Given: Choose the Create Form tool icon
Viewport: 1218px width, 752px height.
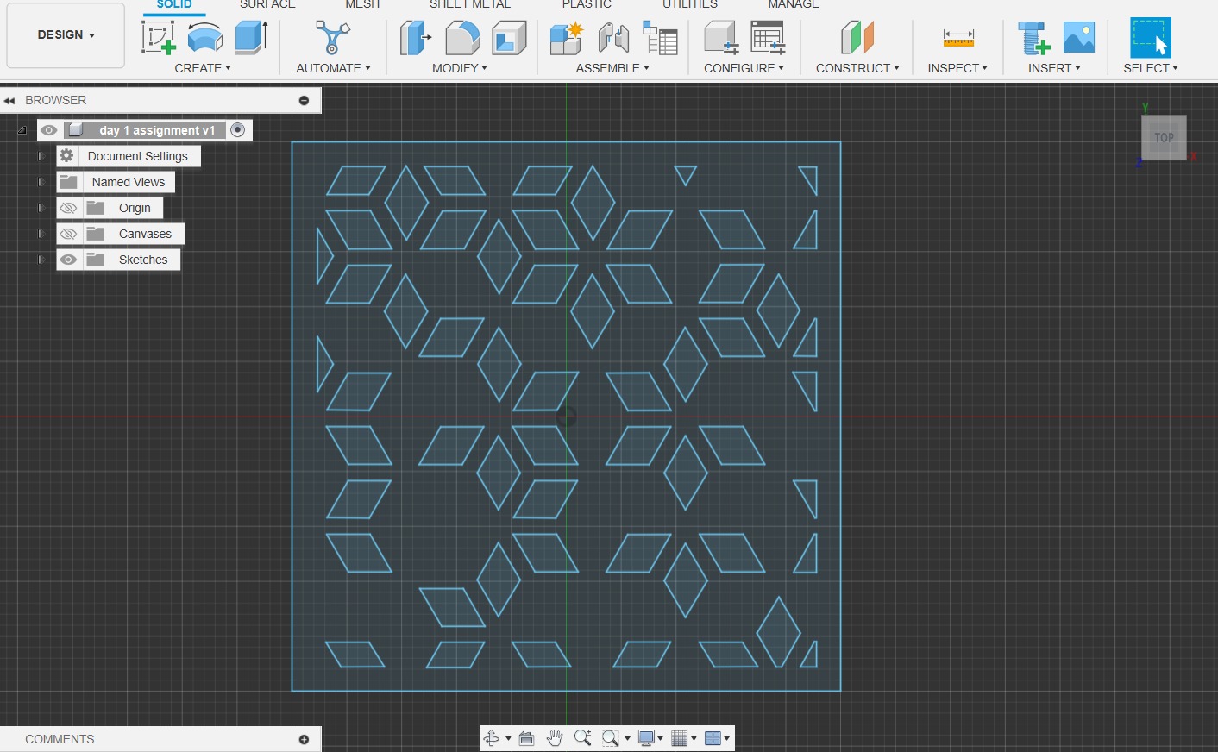Looking at the screenshot, I should (205, 38).
